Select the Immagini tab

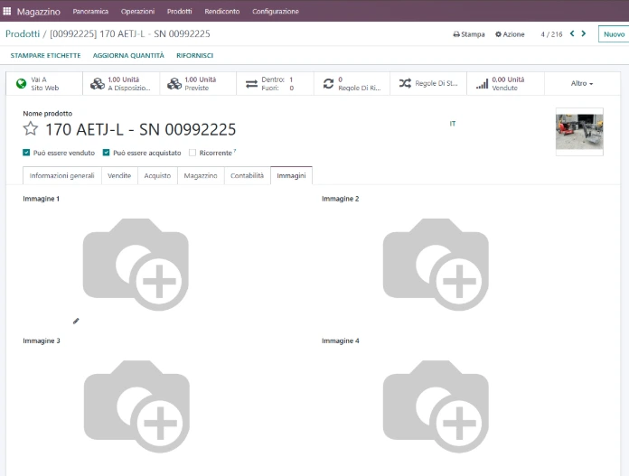click(x=291, y=175)
